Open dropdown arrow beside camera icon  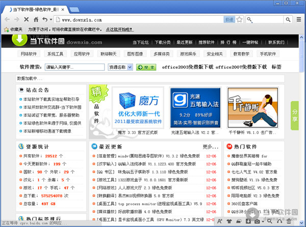pyautogui.click(x=263, y=221)
